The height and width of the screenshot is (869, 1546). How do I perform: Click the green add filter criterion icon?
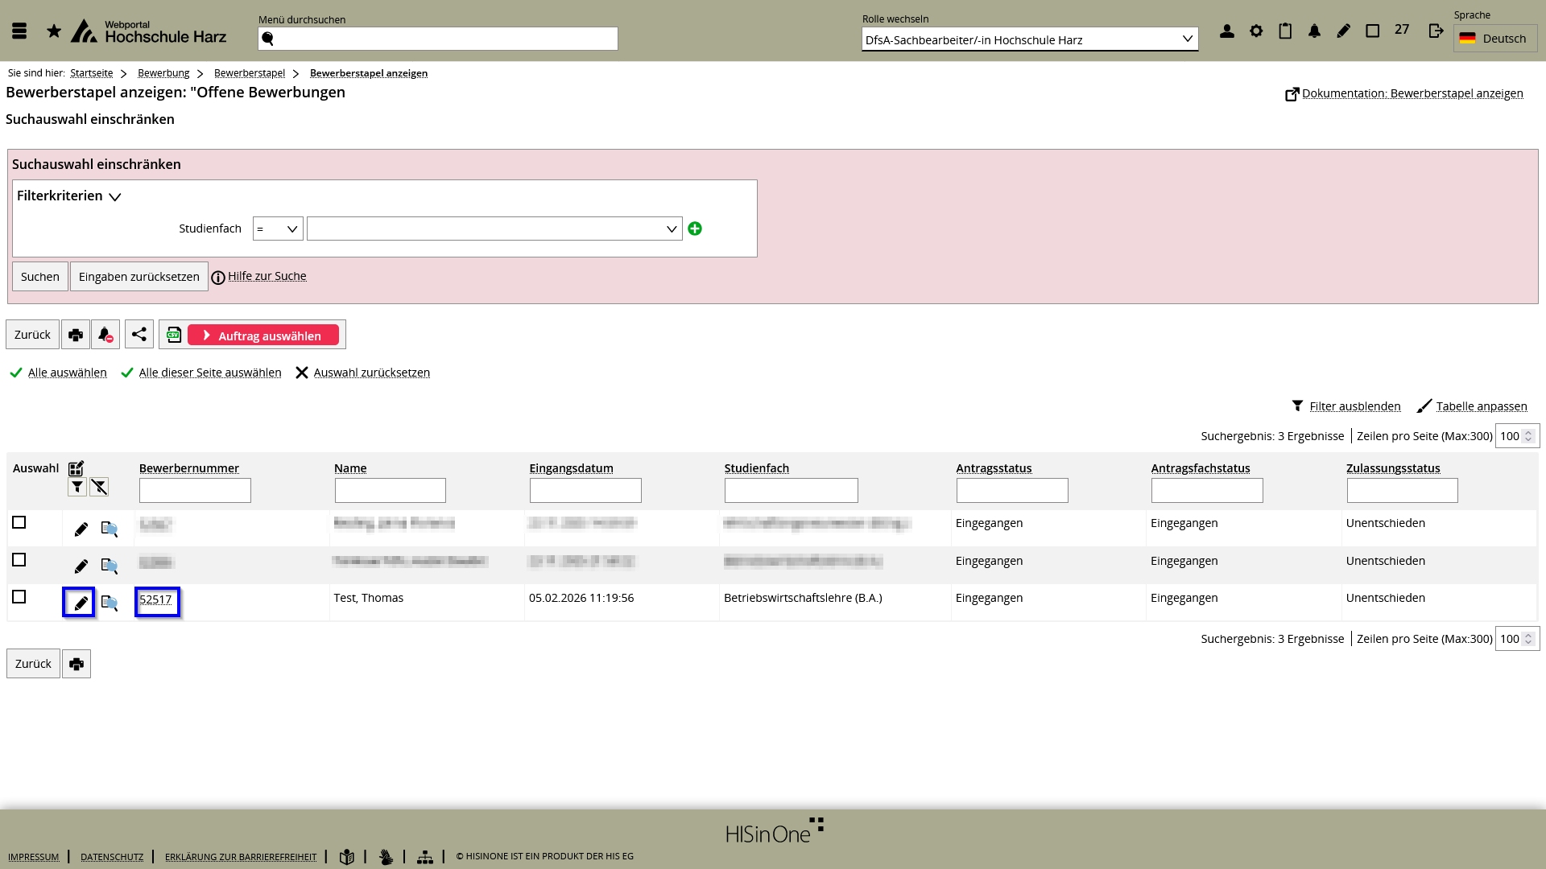695,229
